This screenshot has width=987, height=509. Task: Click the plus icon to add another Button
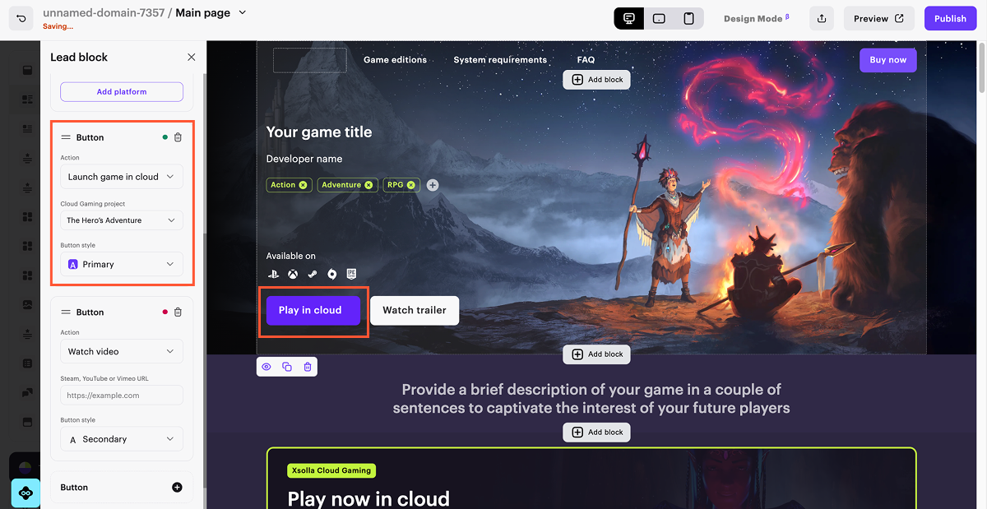coord(177,488)
